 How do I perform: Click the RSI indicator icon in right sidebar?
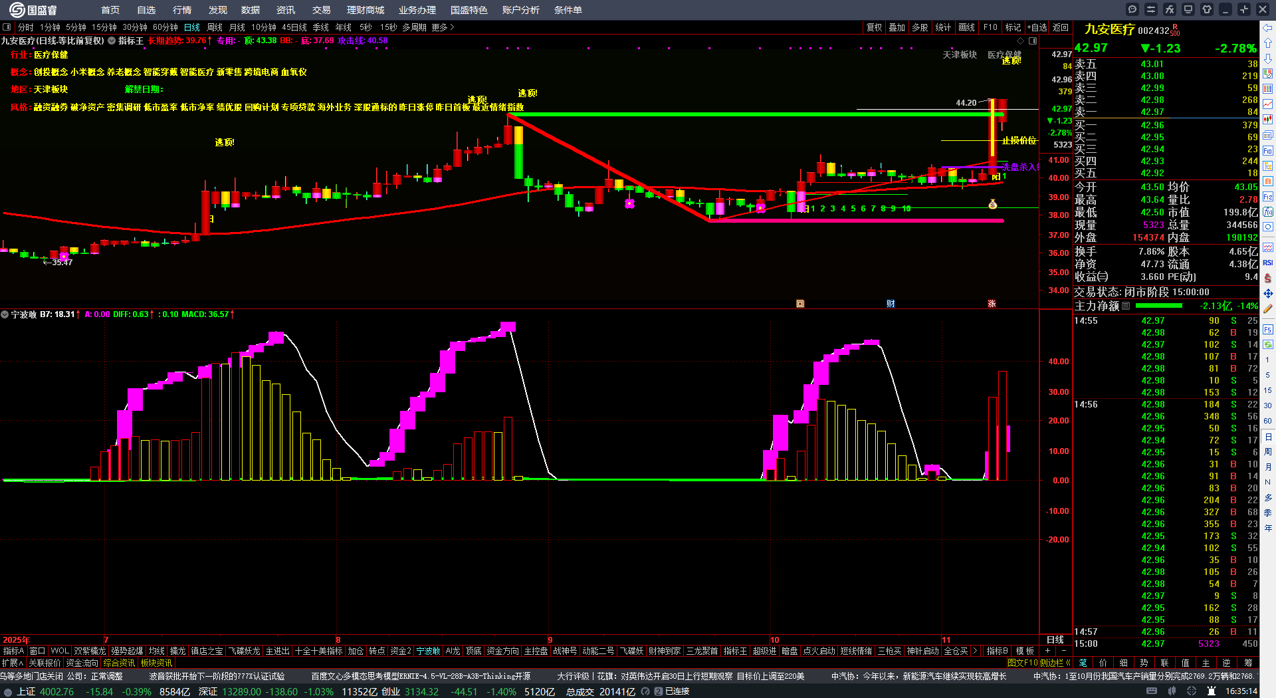tap(1268, 263)
